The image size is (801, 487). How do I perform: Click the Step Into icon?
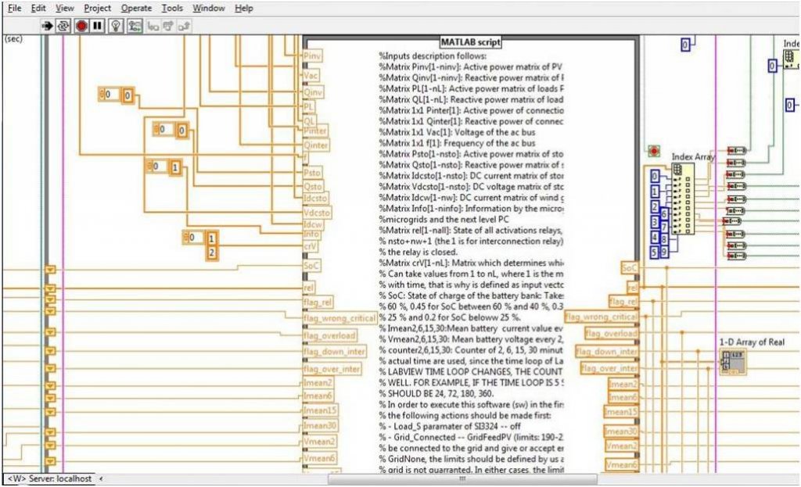click(x=153, y=26)
